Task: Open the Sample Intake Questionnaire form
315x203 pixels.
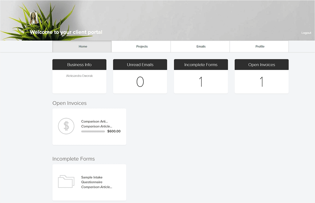Action: [x=92, y=180]
